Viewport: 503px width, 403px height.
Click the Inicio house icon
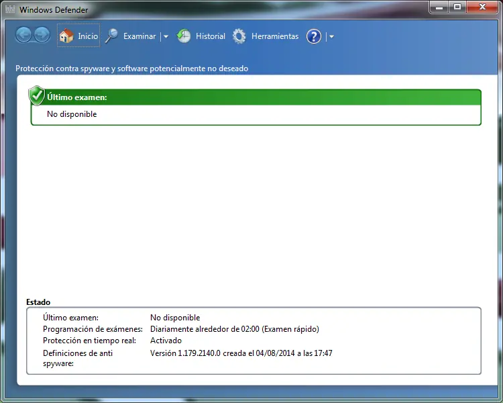point(66,36)
